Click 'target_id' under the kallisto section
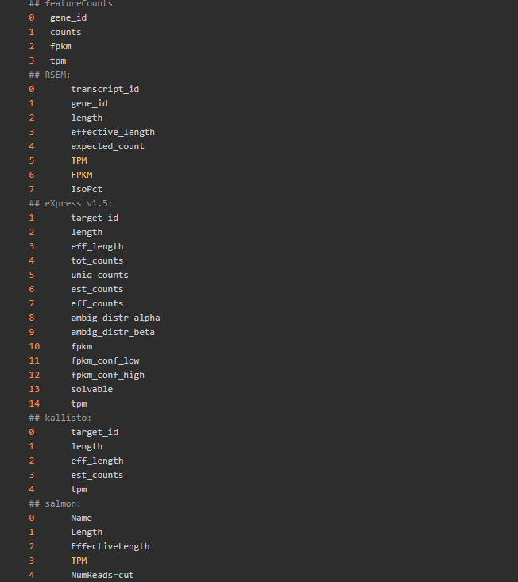This screenshot has width=518, height=582. click(95, 433)
